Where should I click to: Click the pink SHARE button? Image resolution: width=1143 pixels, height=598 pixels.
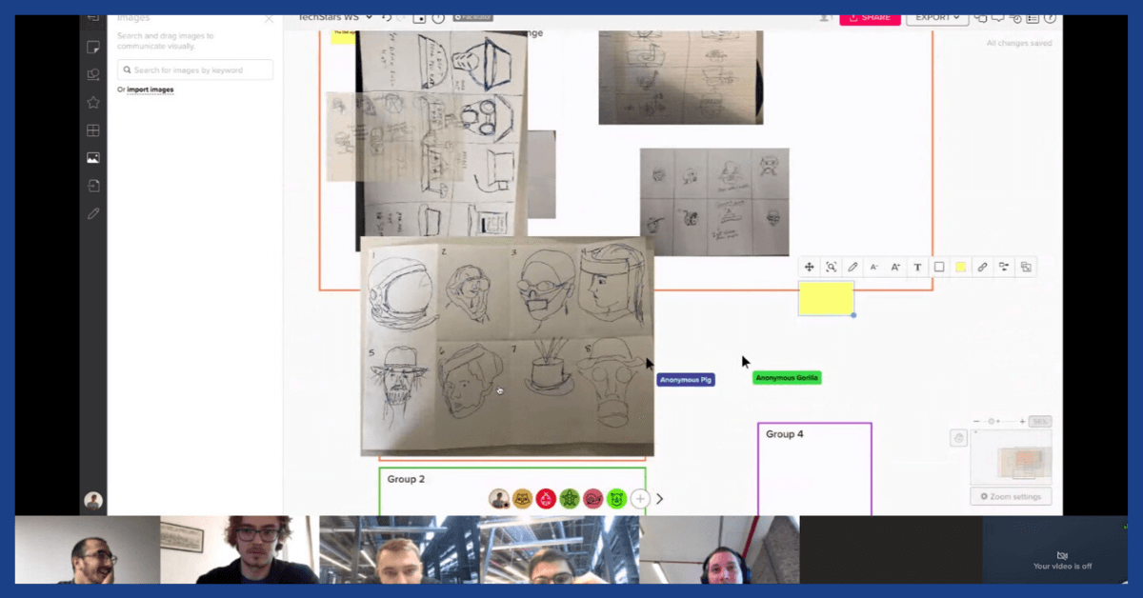coord(869,17)
